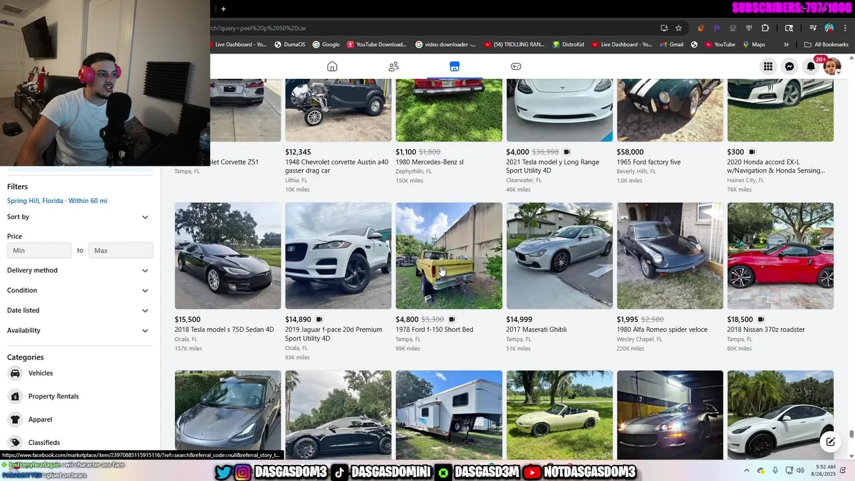
Task: Open the trailer camper listing photo
Action: coord(449,415)
